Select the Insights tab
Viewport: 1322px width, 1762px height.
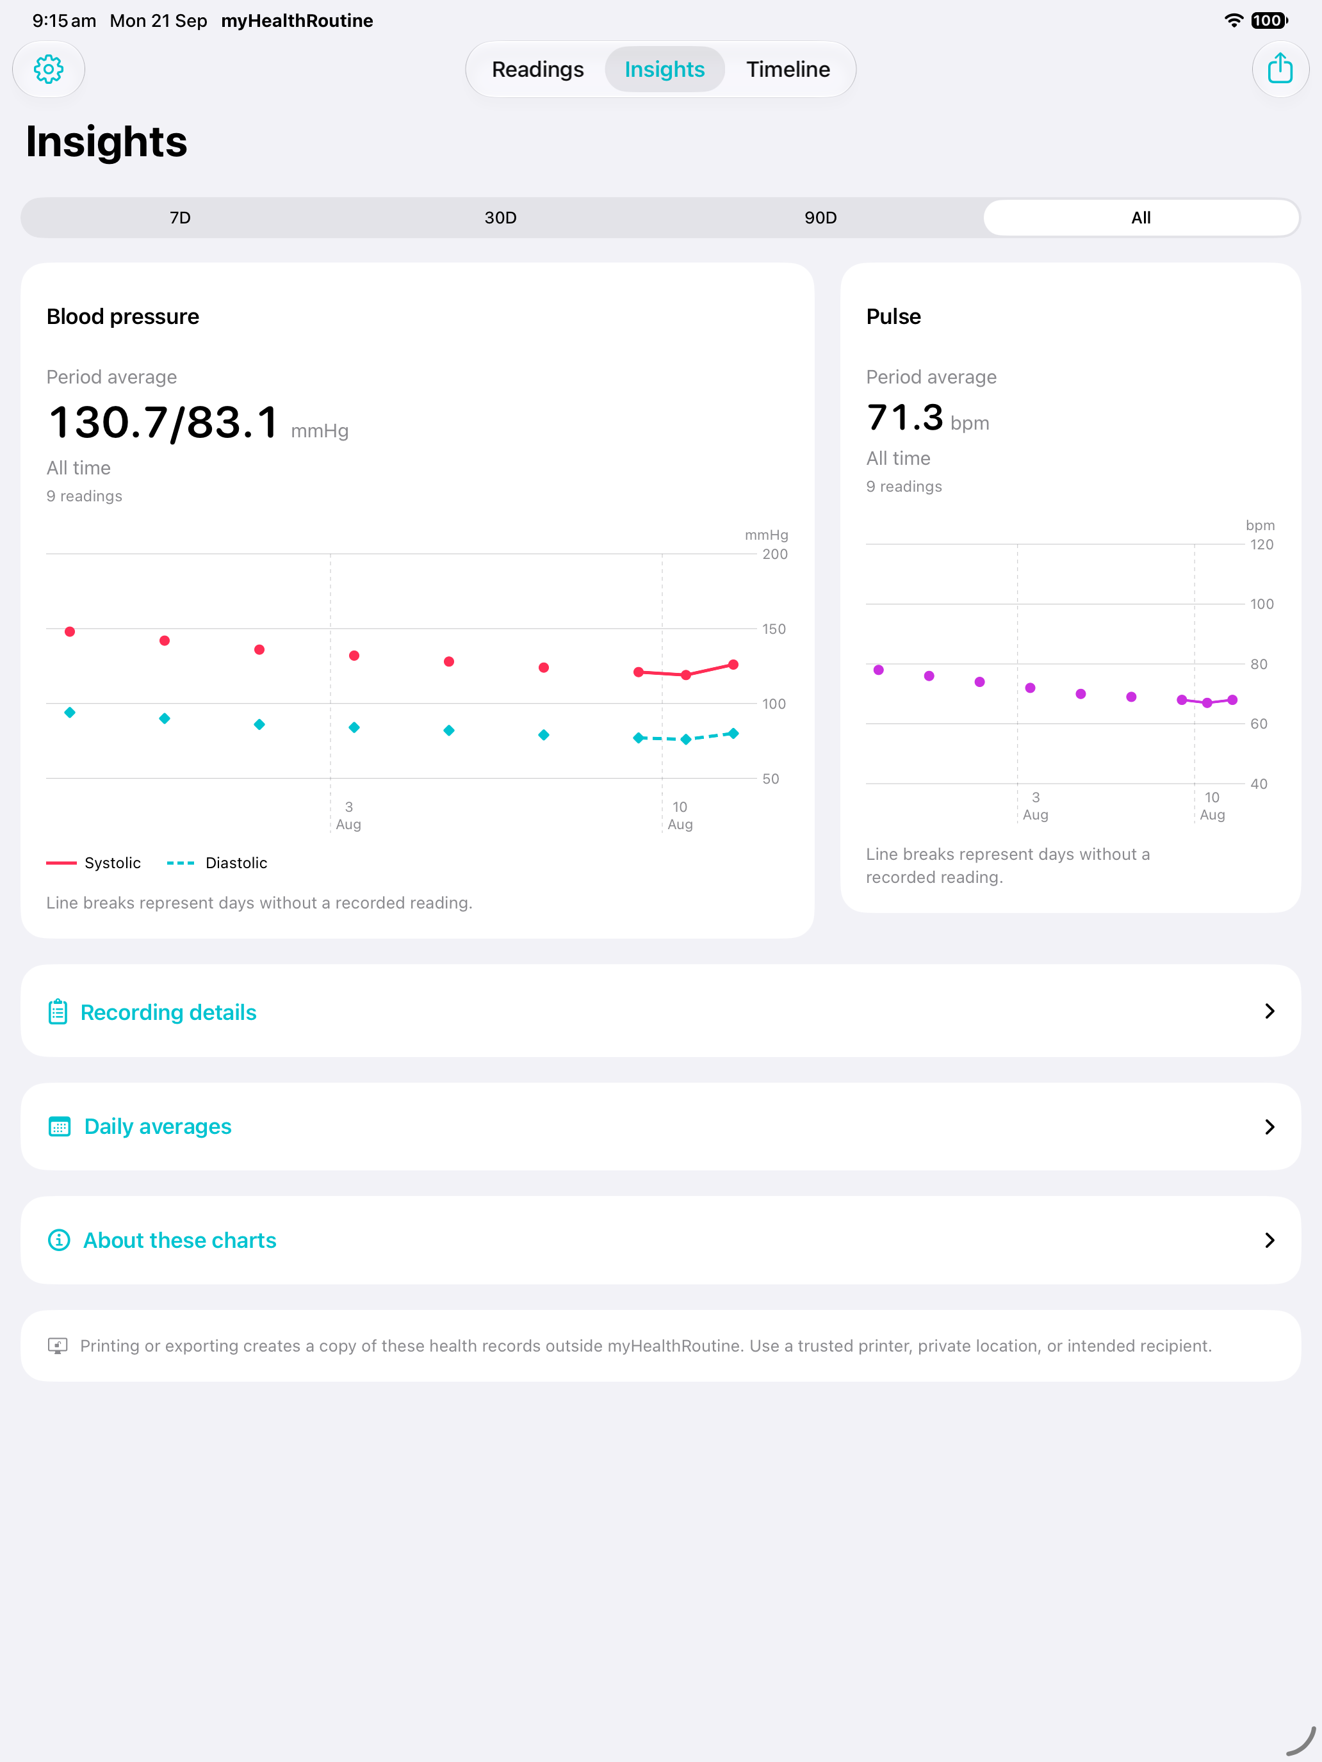pyautogui.click(x=665, y=69)
